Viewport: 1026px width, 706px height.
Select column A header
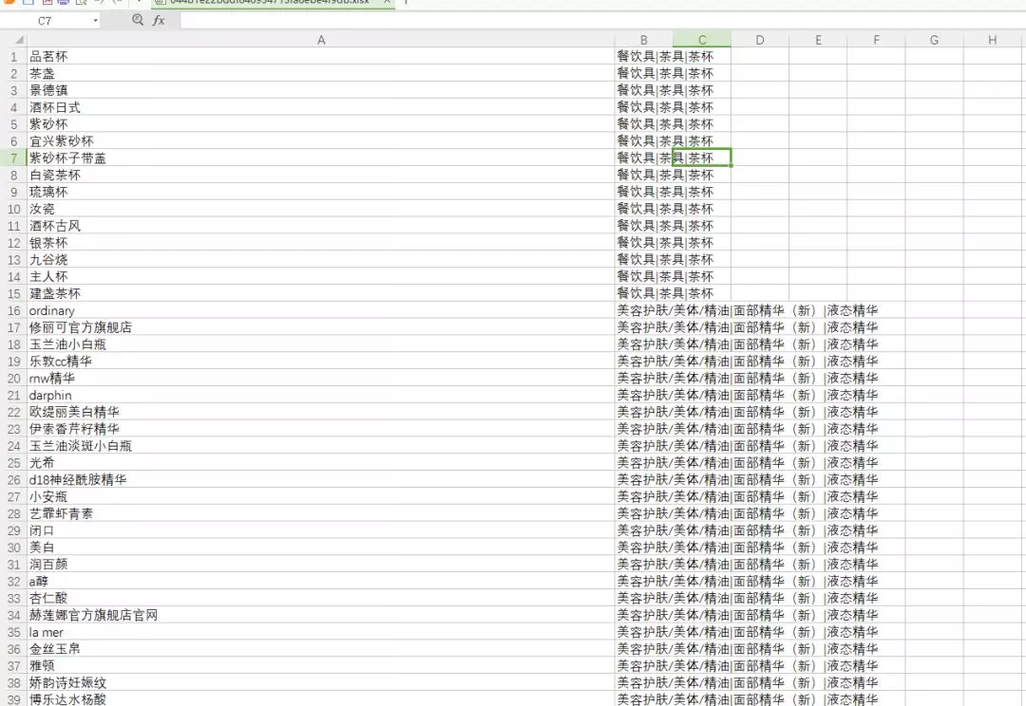(321, 40)
